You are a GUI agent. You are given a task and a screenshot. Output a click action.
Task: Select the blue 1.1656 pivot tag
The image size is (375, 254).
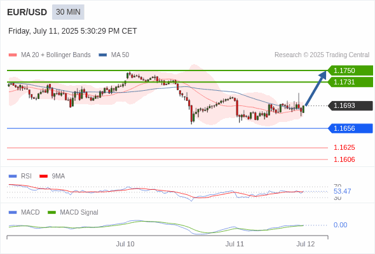350,128
